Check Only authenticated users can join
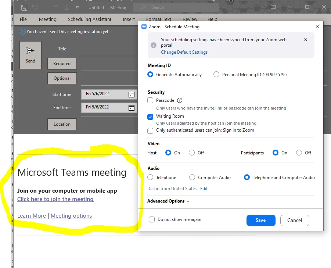Screen dimensions: 331x268 point(150,131)
